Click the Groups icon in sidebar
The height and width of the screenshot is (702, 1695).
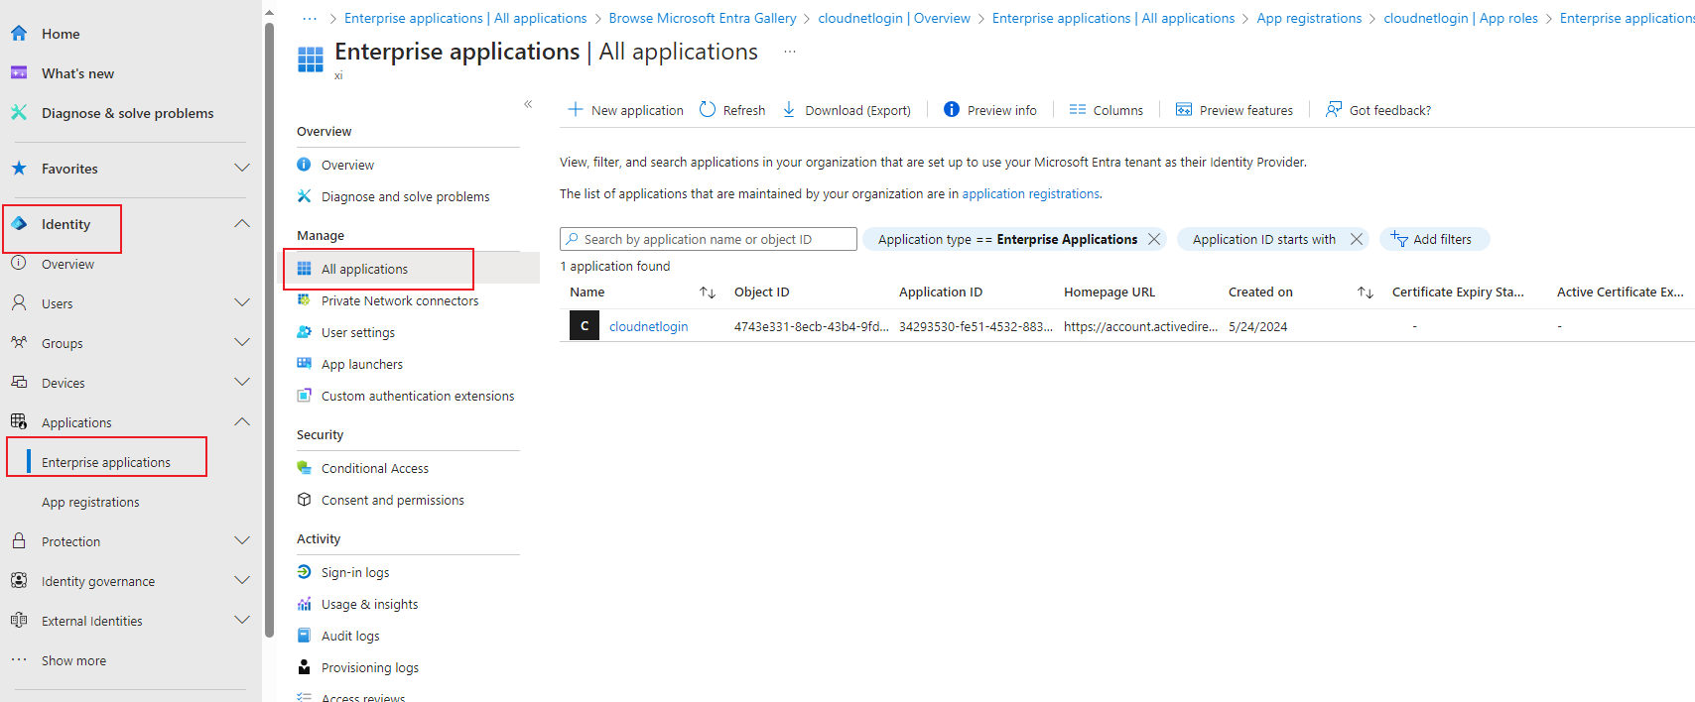[x=19, y=343]
